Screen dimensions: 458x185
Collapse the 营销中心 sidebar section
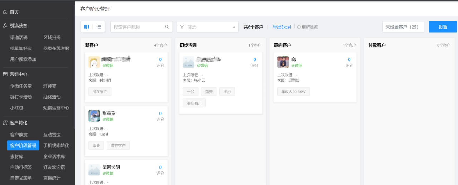point(19,74)
